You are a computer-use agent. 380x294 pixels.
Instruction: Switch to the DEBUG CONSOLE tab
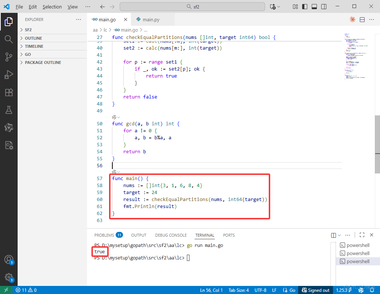click(171, 235)
